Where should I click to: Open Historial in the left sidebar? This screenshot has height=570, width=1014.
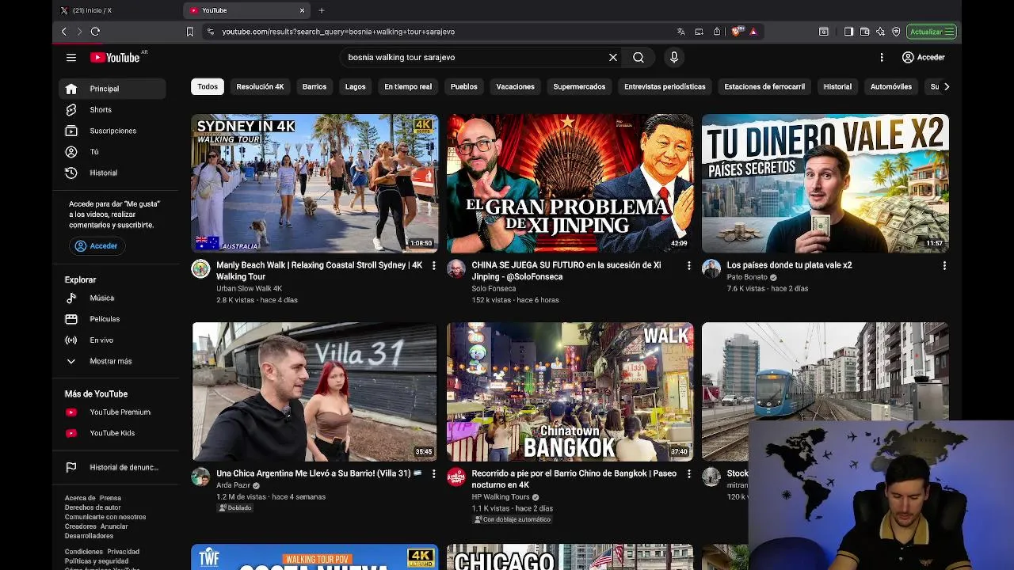tap(112, 173)
